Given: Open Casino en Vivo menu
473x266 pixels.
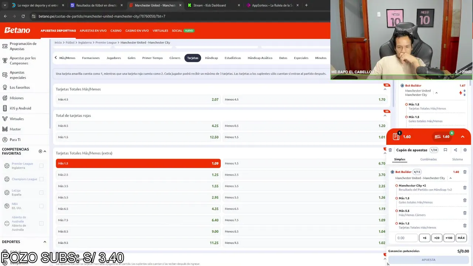Looking at the screenshot, I should (x=137, y=31).
